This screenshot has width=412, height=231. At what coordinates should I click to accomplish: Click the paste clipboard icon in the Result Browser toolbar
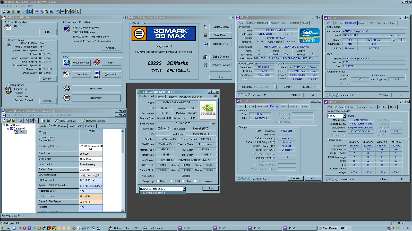[31, 121]
